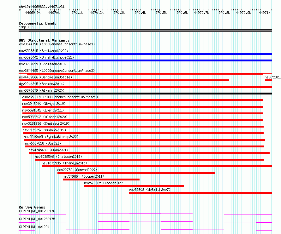
Task: Open variant nsv5870679 (Almarri2020)
Action: 42,90
